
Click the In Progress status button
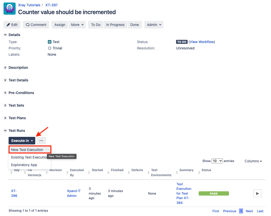coord(115,25)
